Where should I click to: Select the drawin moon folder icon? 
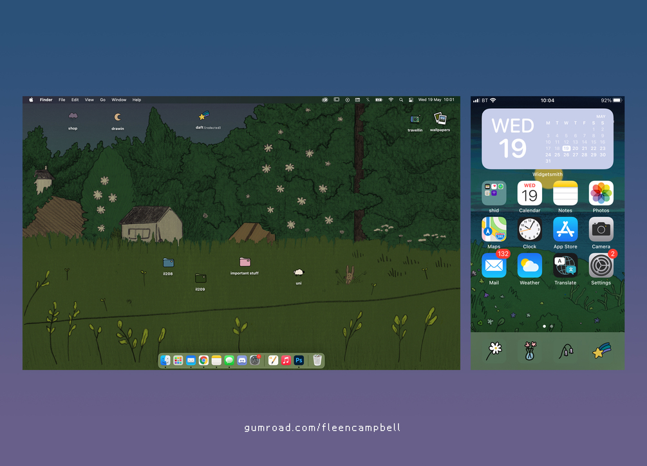(x=118, y=121)
